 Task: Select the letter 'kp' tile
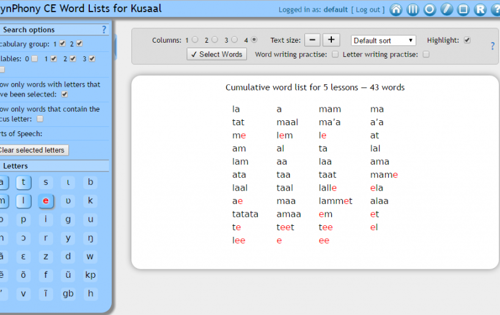tap(90, 275)
